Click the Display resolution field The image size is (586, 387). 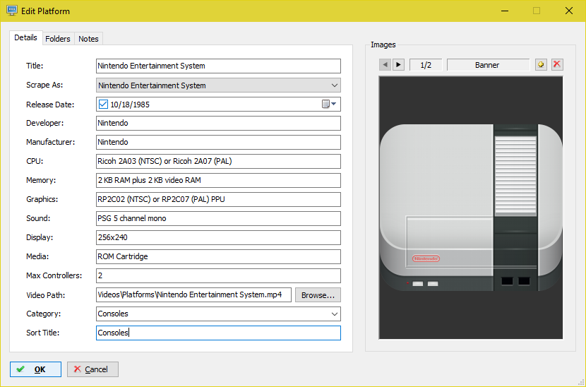point(218,237)
